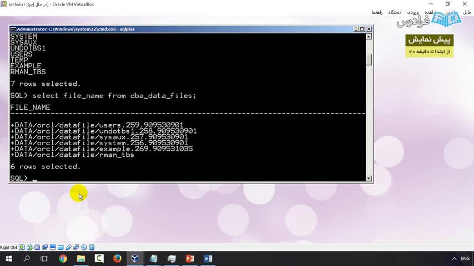Click the TEMP tablespace line

click(x=19, y=60)
